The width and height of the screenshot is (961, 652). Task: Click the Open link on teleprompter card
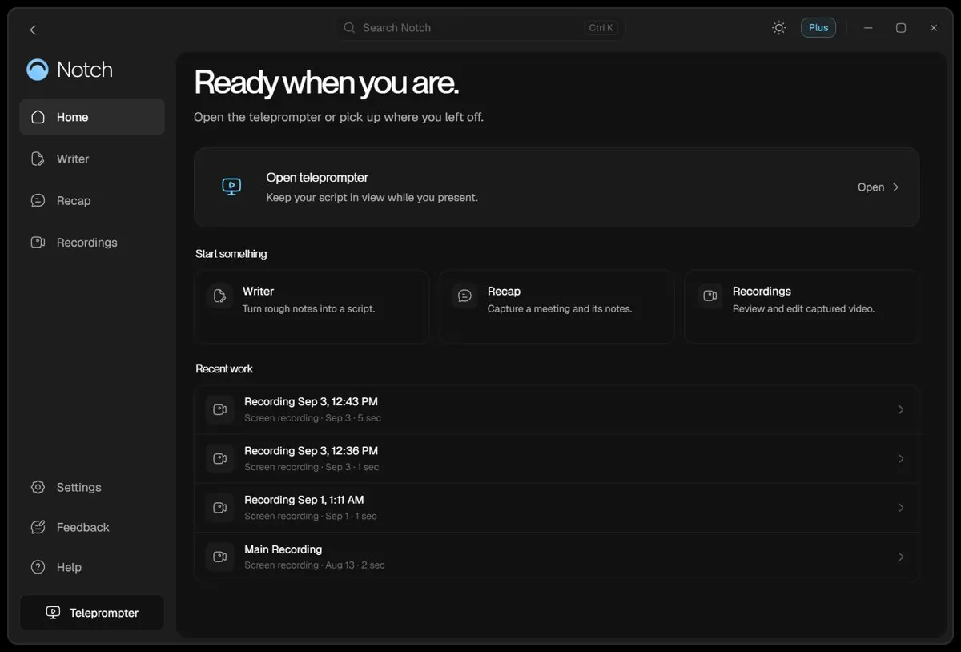[871, 187]
